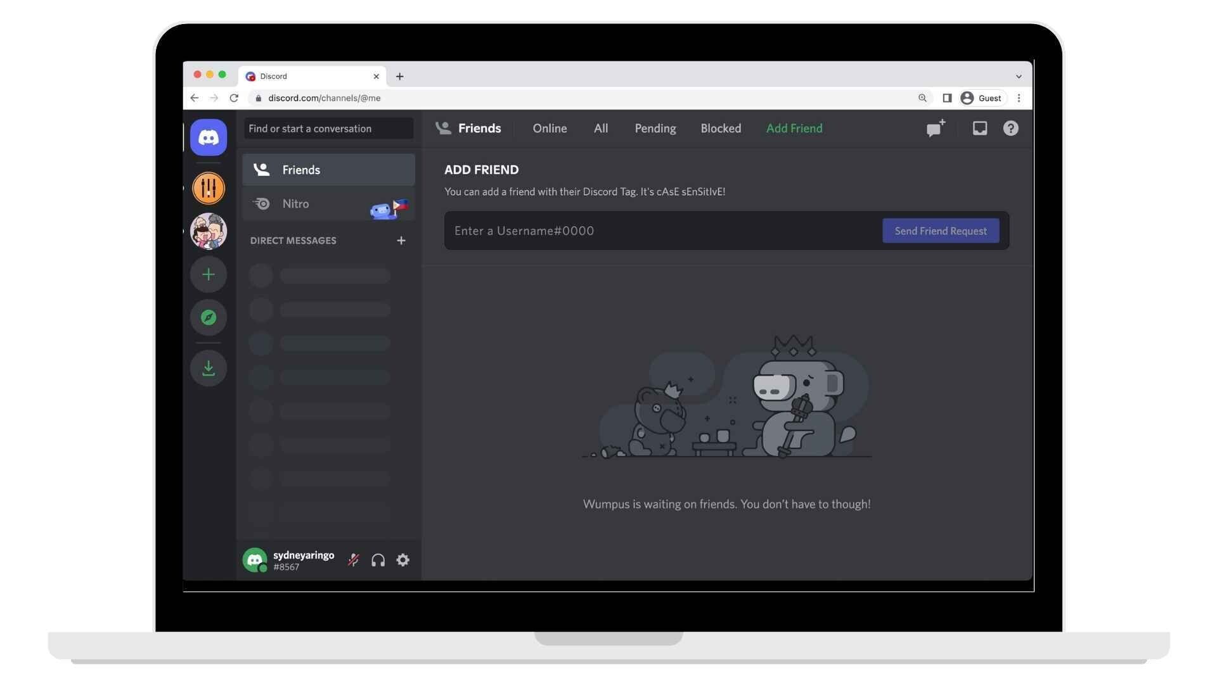Click the help question mark icon
1217x684 pixels.
pos(1010,128)
